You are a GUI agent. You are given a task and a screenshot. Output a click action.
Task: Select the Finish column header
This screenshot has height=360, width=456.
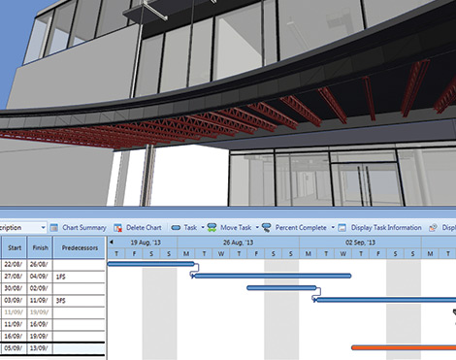40,247
